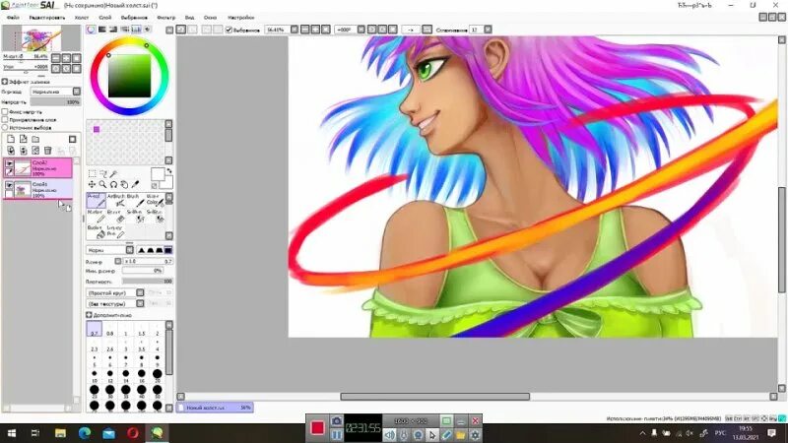Select the Eraser tool
This screenshot has height=443, width=788.
point(115,216)
